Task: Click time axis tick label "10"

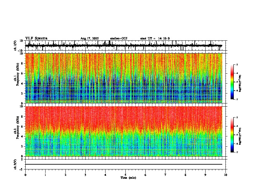Action: coord(225,175)
